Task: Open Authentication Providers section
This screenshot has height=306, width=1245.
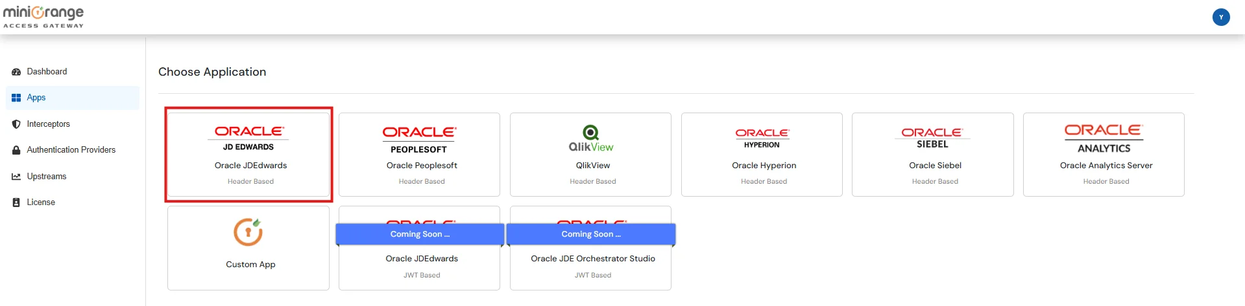Action: [71, 150]
